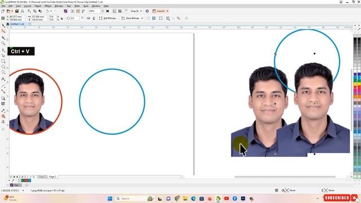Expand the Undo history dropdown arrow
361x203 pixels.
tap(51, 11)
